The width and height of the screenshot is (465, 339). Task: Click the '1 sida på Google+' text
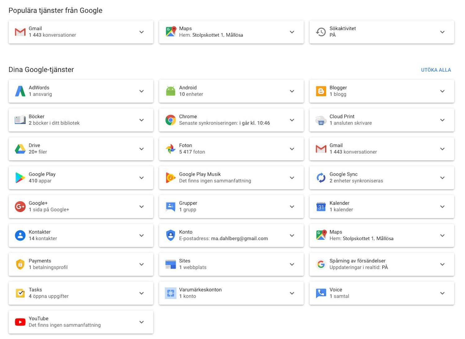[x=49, y=210]
